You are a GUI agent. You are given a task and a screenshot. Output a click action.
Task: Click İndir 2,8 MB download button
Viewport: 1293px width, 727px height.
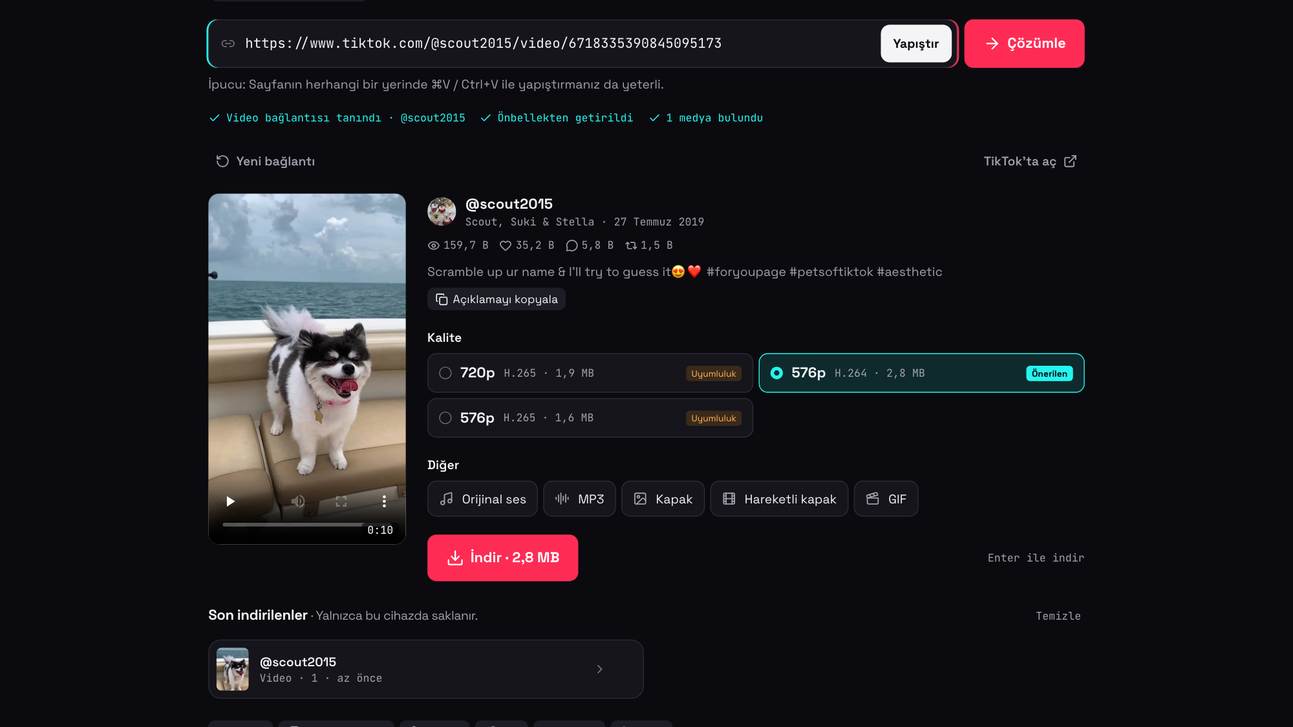click(502, 558)
